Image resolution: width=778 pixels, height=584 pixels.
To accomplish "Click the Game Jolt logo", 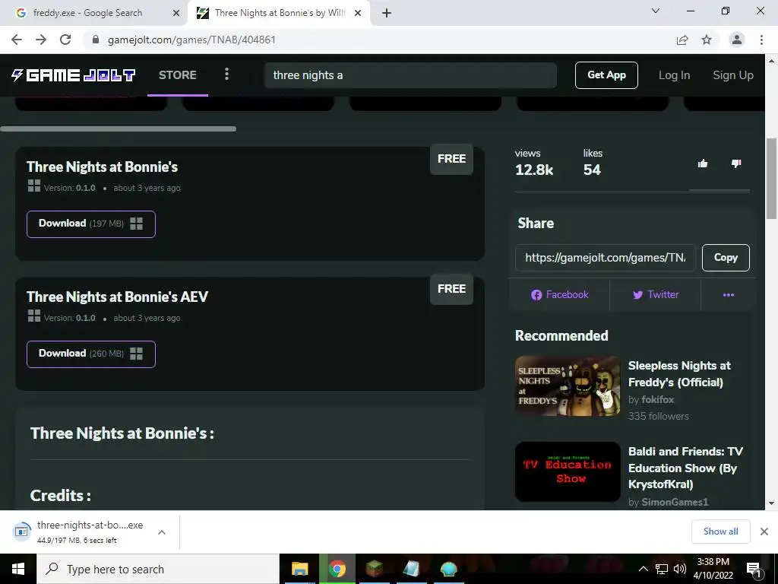I will tap(74, 75).
